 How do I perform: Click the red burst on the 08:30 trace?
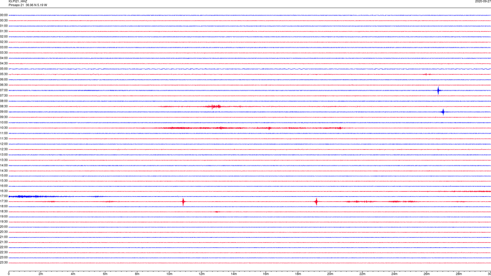click(x=214, y=107)
